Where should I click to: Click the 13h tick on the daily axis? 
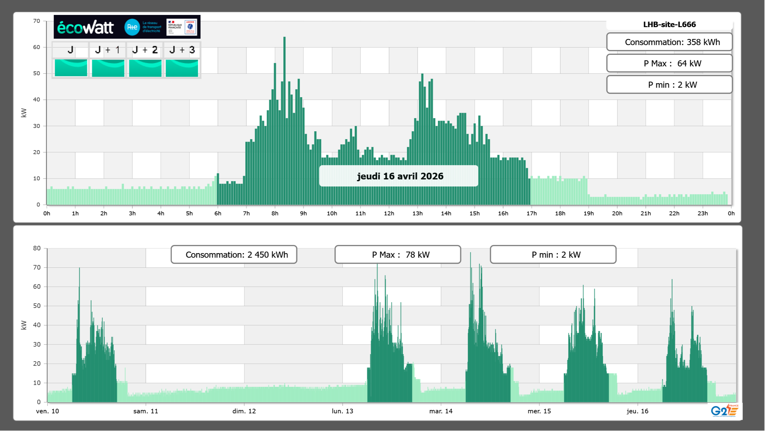417,213
